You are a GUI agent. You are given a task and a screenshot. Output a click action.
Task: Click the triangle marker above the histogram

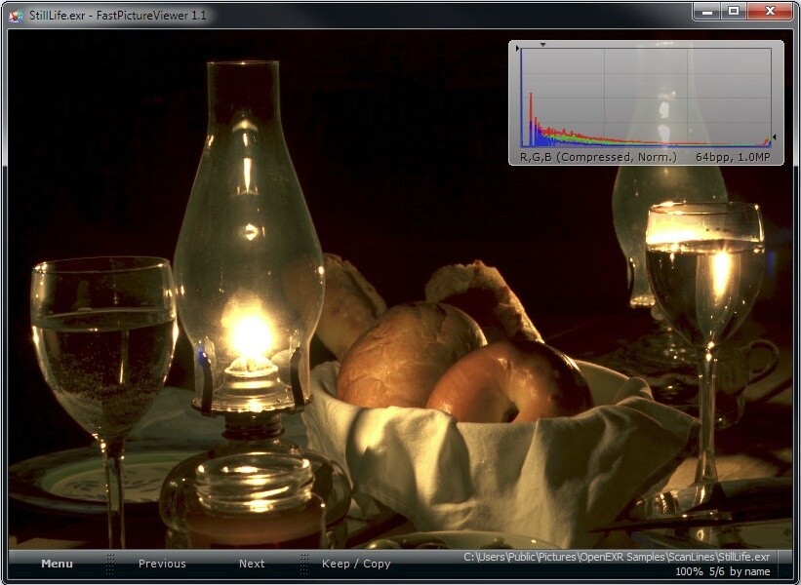tap(541, 43)
